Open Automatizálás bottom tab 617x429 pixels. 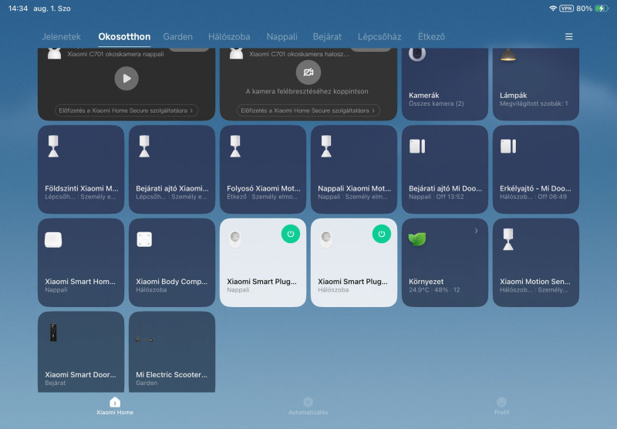click(308, 406)
